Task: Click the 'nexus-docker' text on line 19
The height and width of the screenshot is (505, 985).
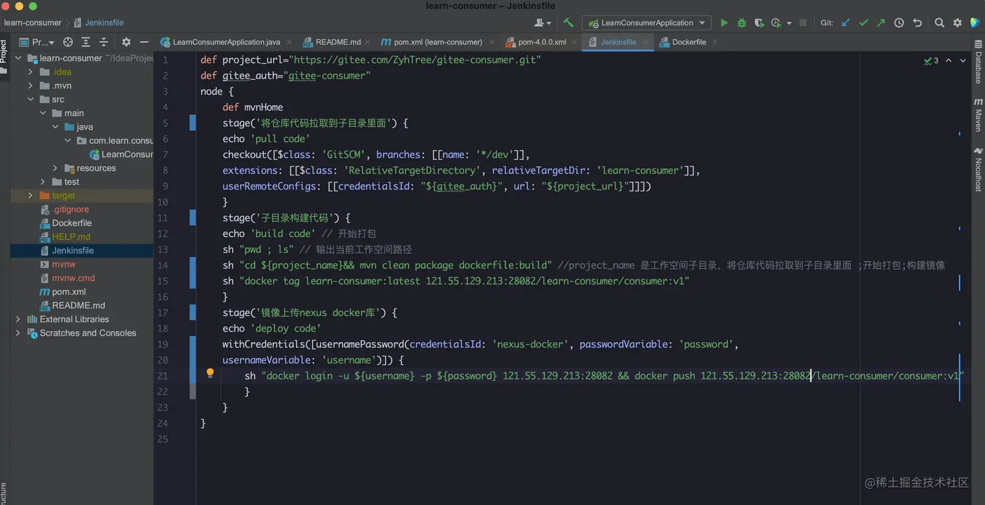Action: click(x=531, y=344)
